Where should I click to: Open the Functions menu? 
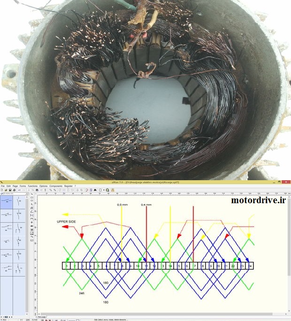pos(32,186)
